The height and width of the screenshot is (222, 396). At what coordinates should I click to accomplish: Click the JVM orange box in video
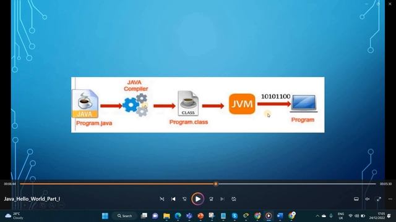[x=242, y=104]
